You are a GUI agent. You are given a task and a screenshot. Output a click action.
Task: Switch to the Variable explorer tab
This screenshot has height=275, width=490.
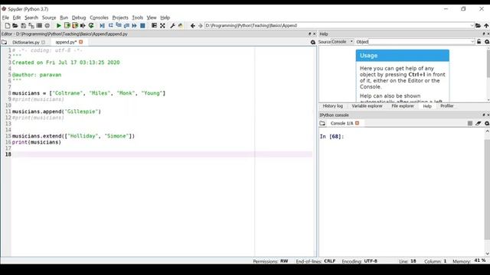point(367,106)
